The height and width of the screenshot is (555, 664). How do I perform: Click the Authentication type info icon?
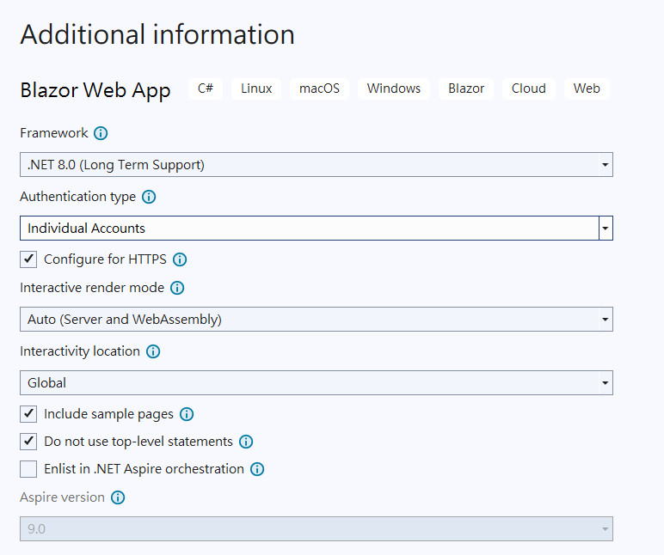tap(149, 197)
